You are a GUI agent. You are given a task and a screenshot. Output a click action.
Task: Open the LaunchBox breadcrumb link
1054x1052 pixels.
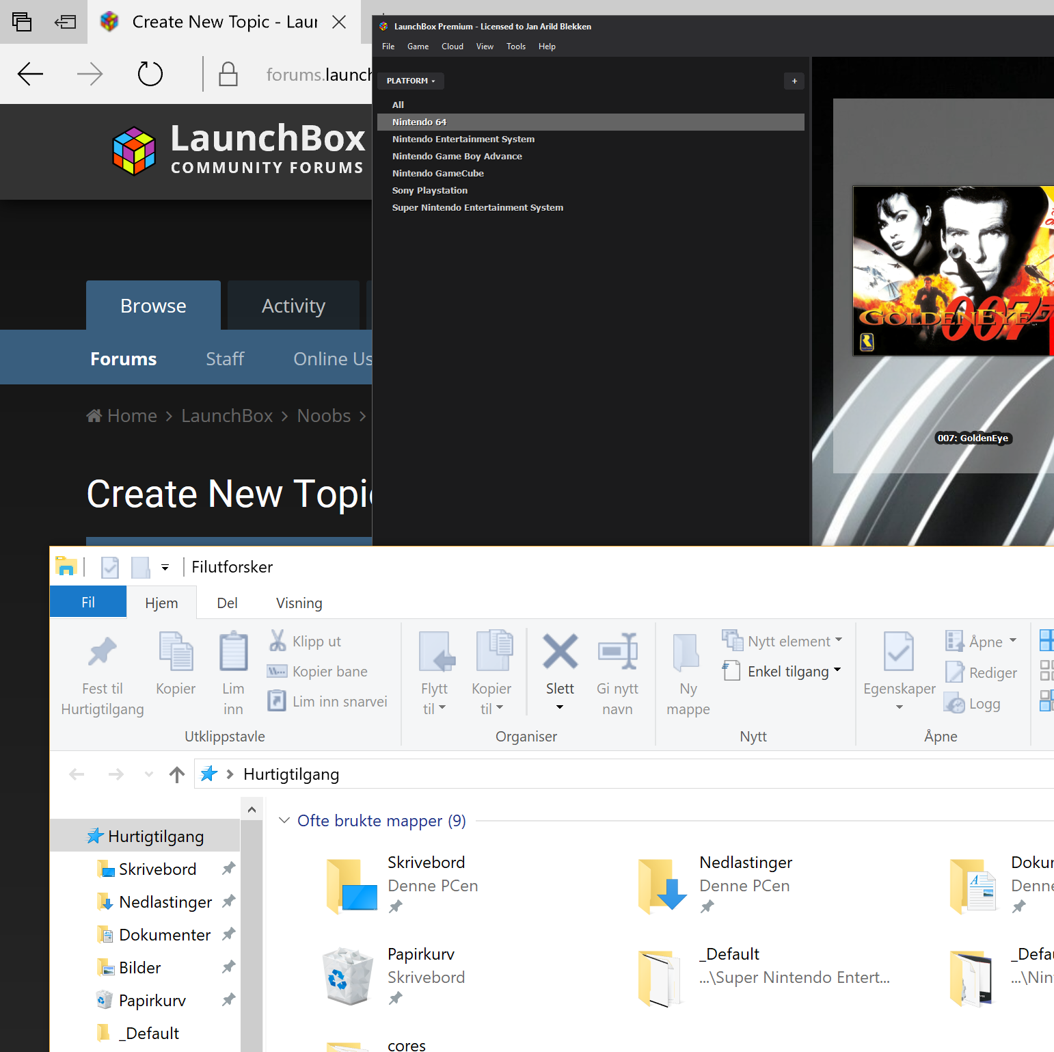pos(227,416)
